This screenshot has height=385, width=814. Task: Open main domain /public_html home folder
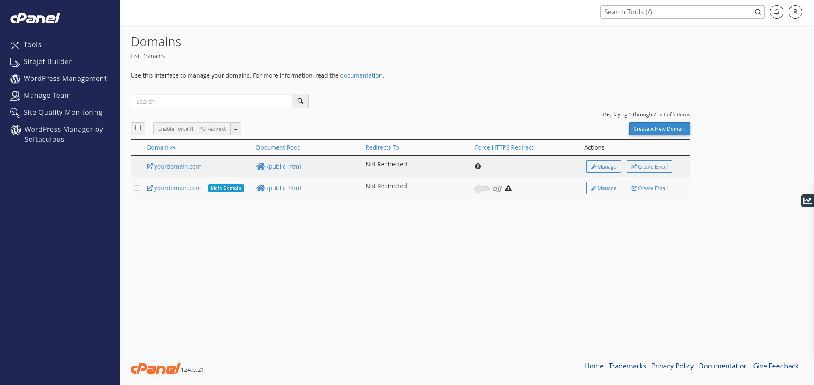tap(279, 188)
